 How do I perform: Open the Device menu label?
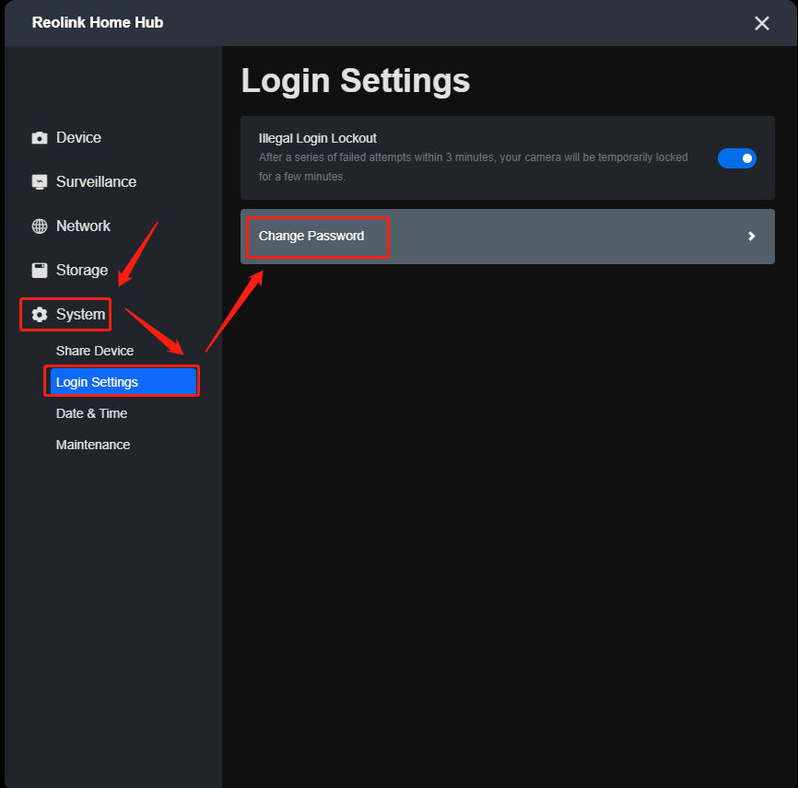pos(78,138)
